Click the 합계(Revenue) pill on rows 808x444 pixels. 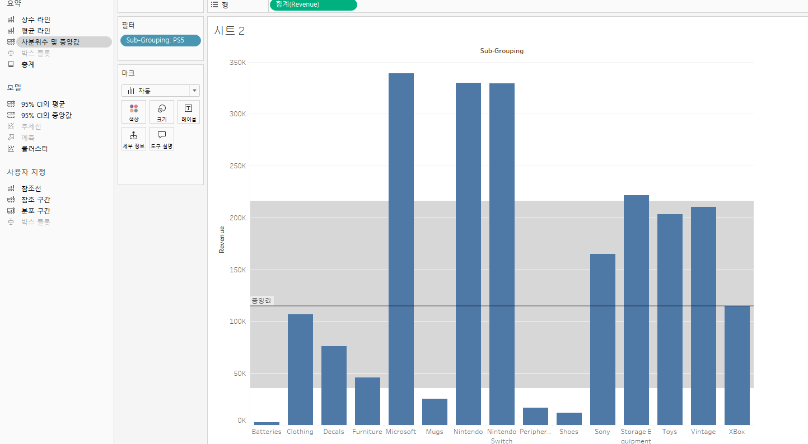(313, 4)
